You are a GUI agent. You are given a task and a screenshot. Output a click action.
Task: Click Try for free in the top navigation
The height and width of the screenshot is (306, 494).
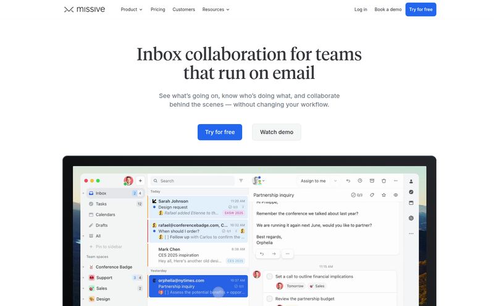tap(421, 9)
